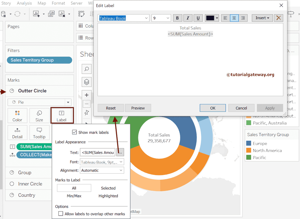Select Selected under Marks to Label
Screen dimensions: 300x219
pos(108,188)
